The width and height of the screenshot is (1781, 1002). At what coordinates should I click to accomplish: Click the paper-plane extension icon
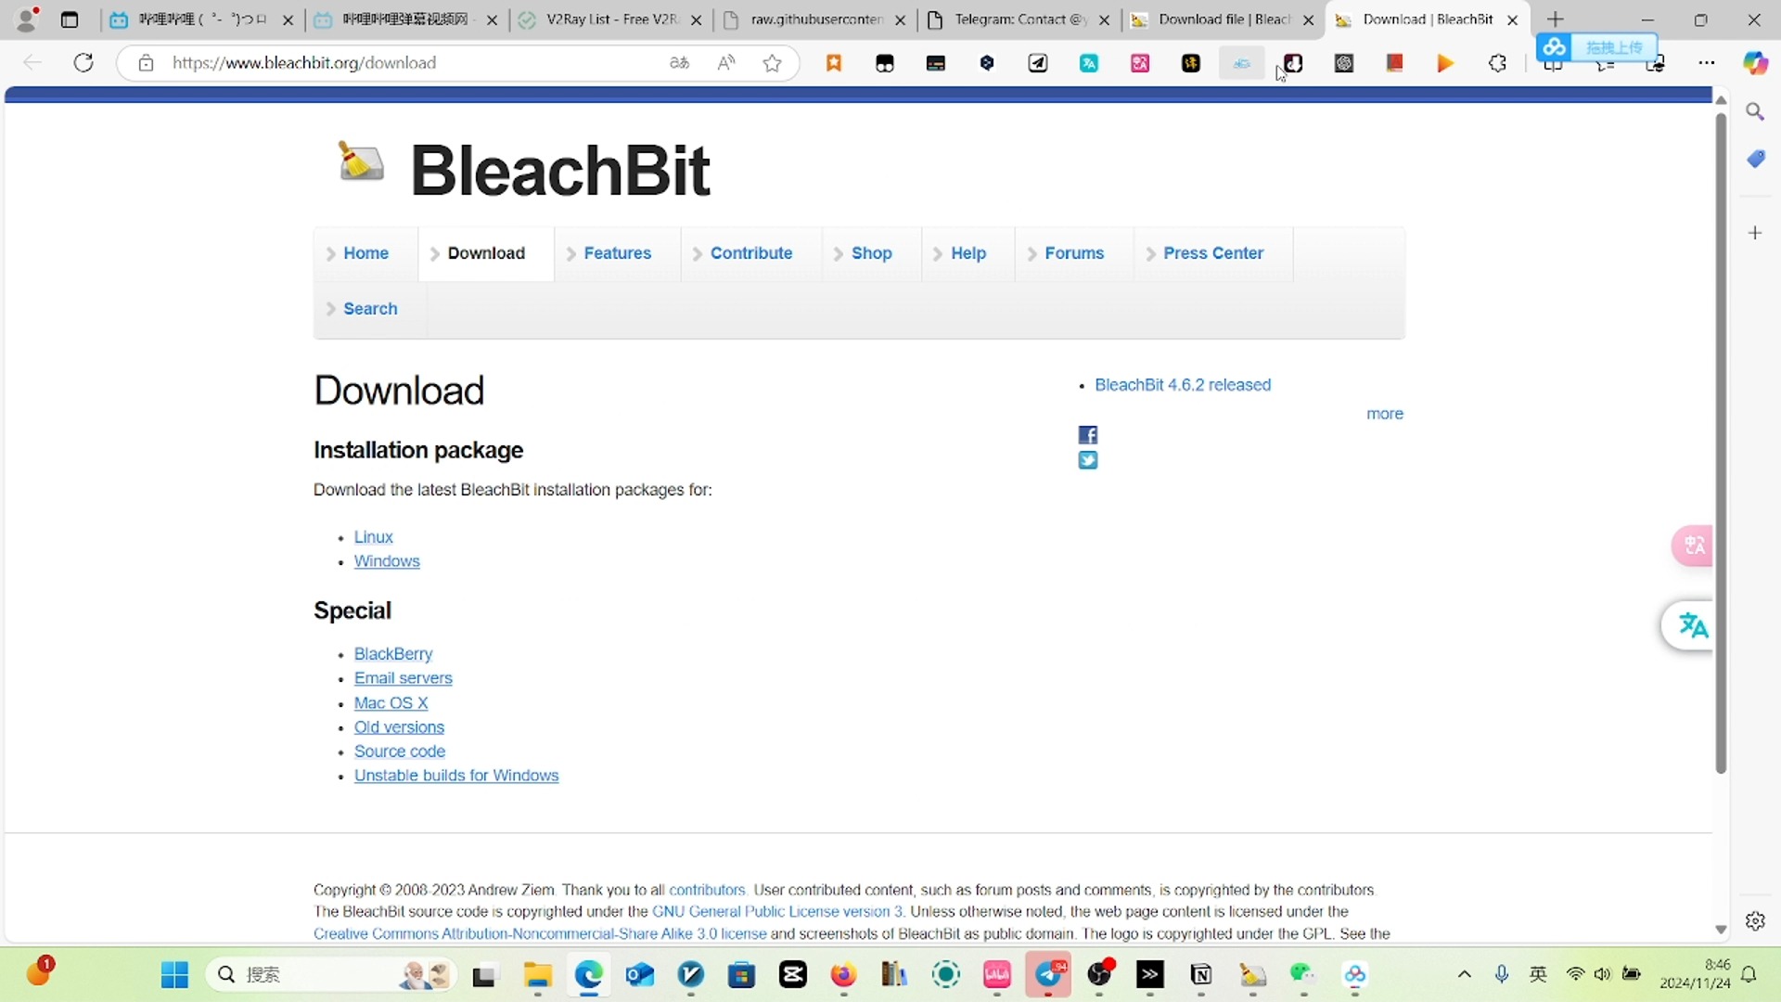1038,63
